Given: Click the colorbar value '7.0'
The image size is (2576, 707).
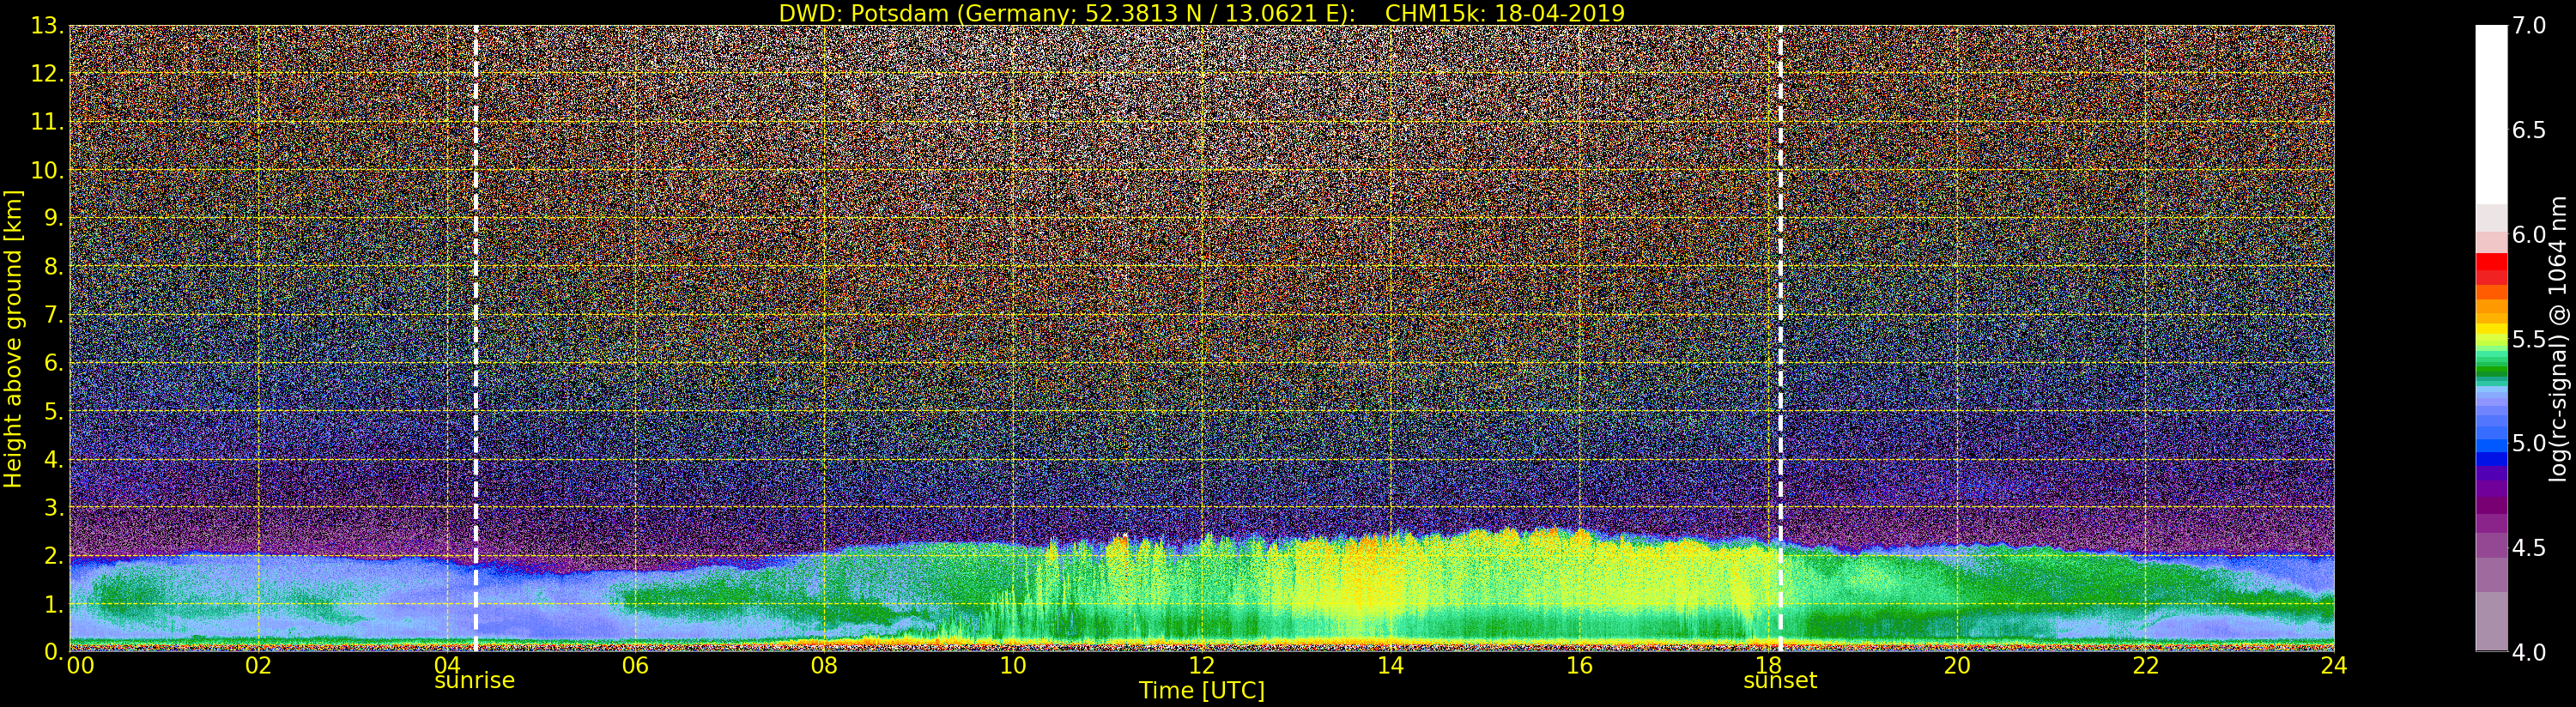Looking at the screenshot, I should coord(2529,26).
